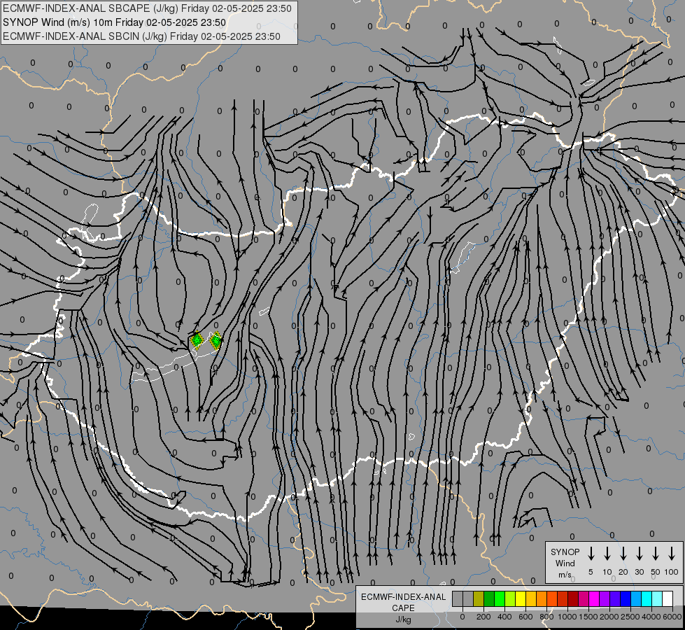The width and height of the screenshot is (685, 630).
Task: Select the deep blue CAPE legend swatch
Action: click(626, 598)
